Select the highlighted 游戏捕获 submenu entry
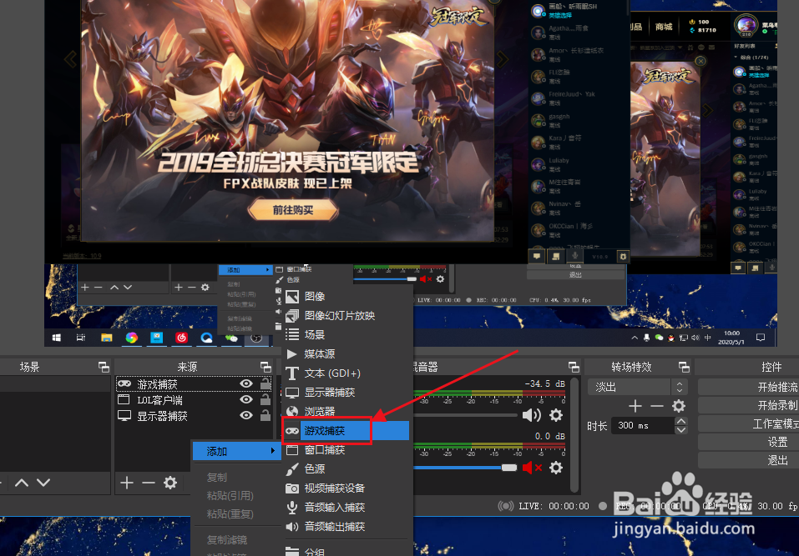 coord(346,431)
